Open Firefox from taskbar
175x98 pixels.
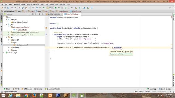coord(34,96)
